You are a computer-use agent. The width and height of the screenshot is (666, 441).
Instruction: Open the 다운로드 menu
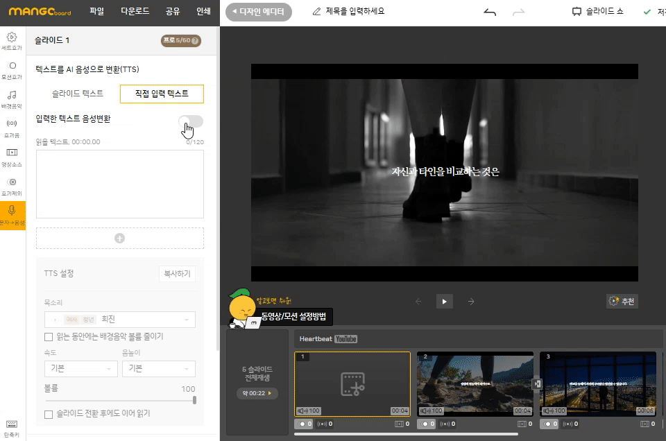[135, 12]
